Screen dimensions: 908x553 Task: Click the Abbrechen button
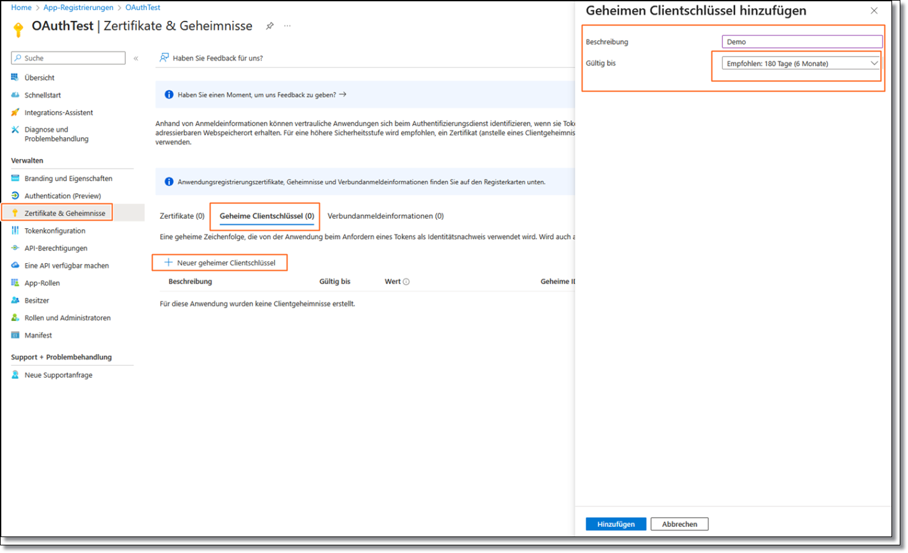pos(679,524)
